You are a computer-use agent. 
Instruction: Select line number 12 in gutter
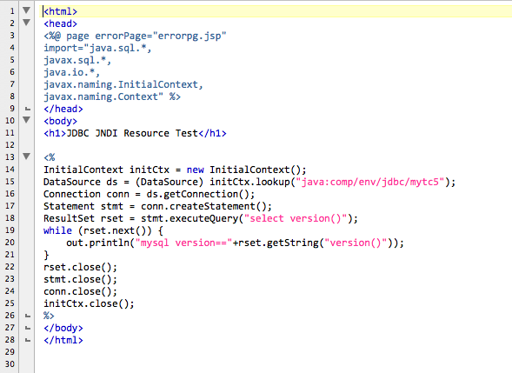10,145
